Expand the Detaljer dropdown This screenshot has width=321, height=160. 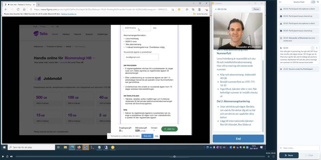[x=154, y=129]
